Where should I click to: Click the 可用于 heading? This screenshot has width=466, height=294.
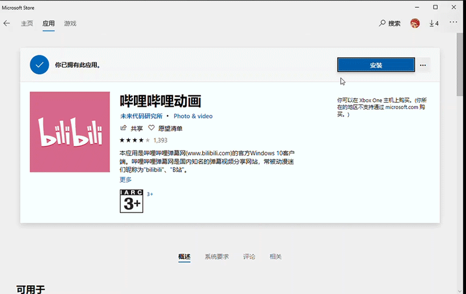[x=31, y=289]
